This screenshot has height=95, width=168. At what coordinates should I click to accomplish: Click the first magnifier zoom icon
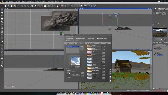pos(72,6)
